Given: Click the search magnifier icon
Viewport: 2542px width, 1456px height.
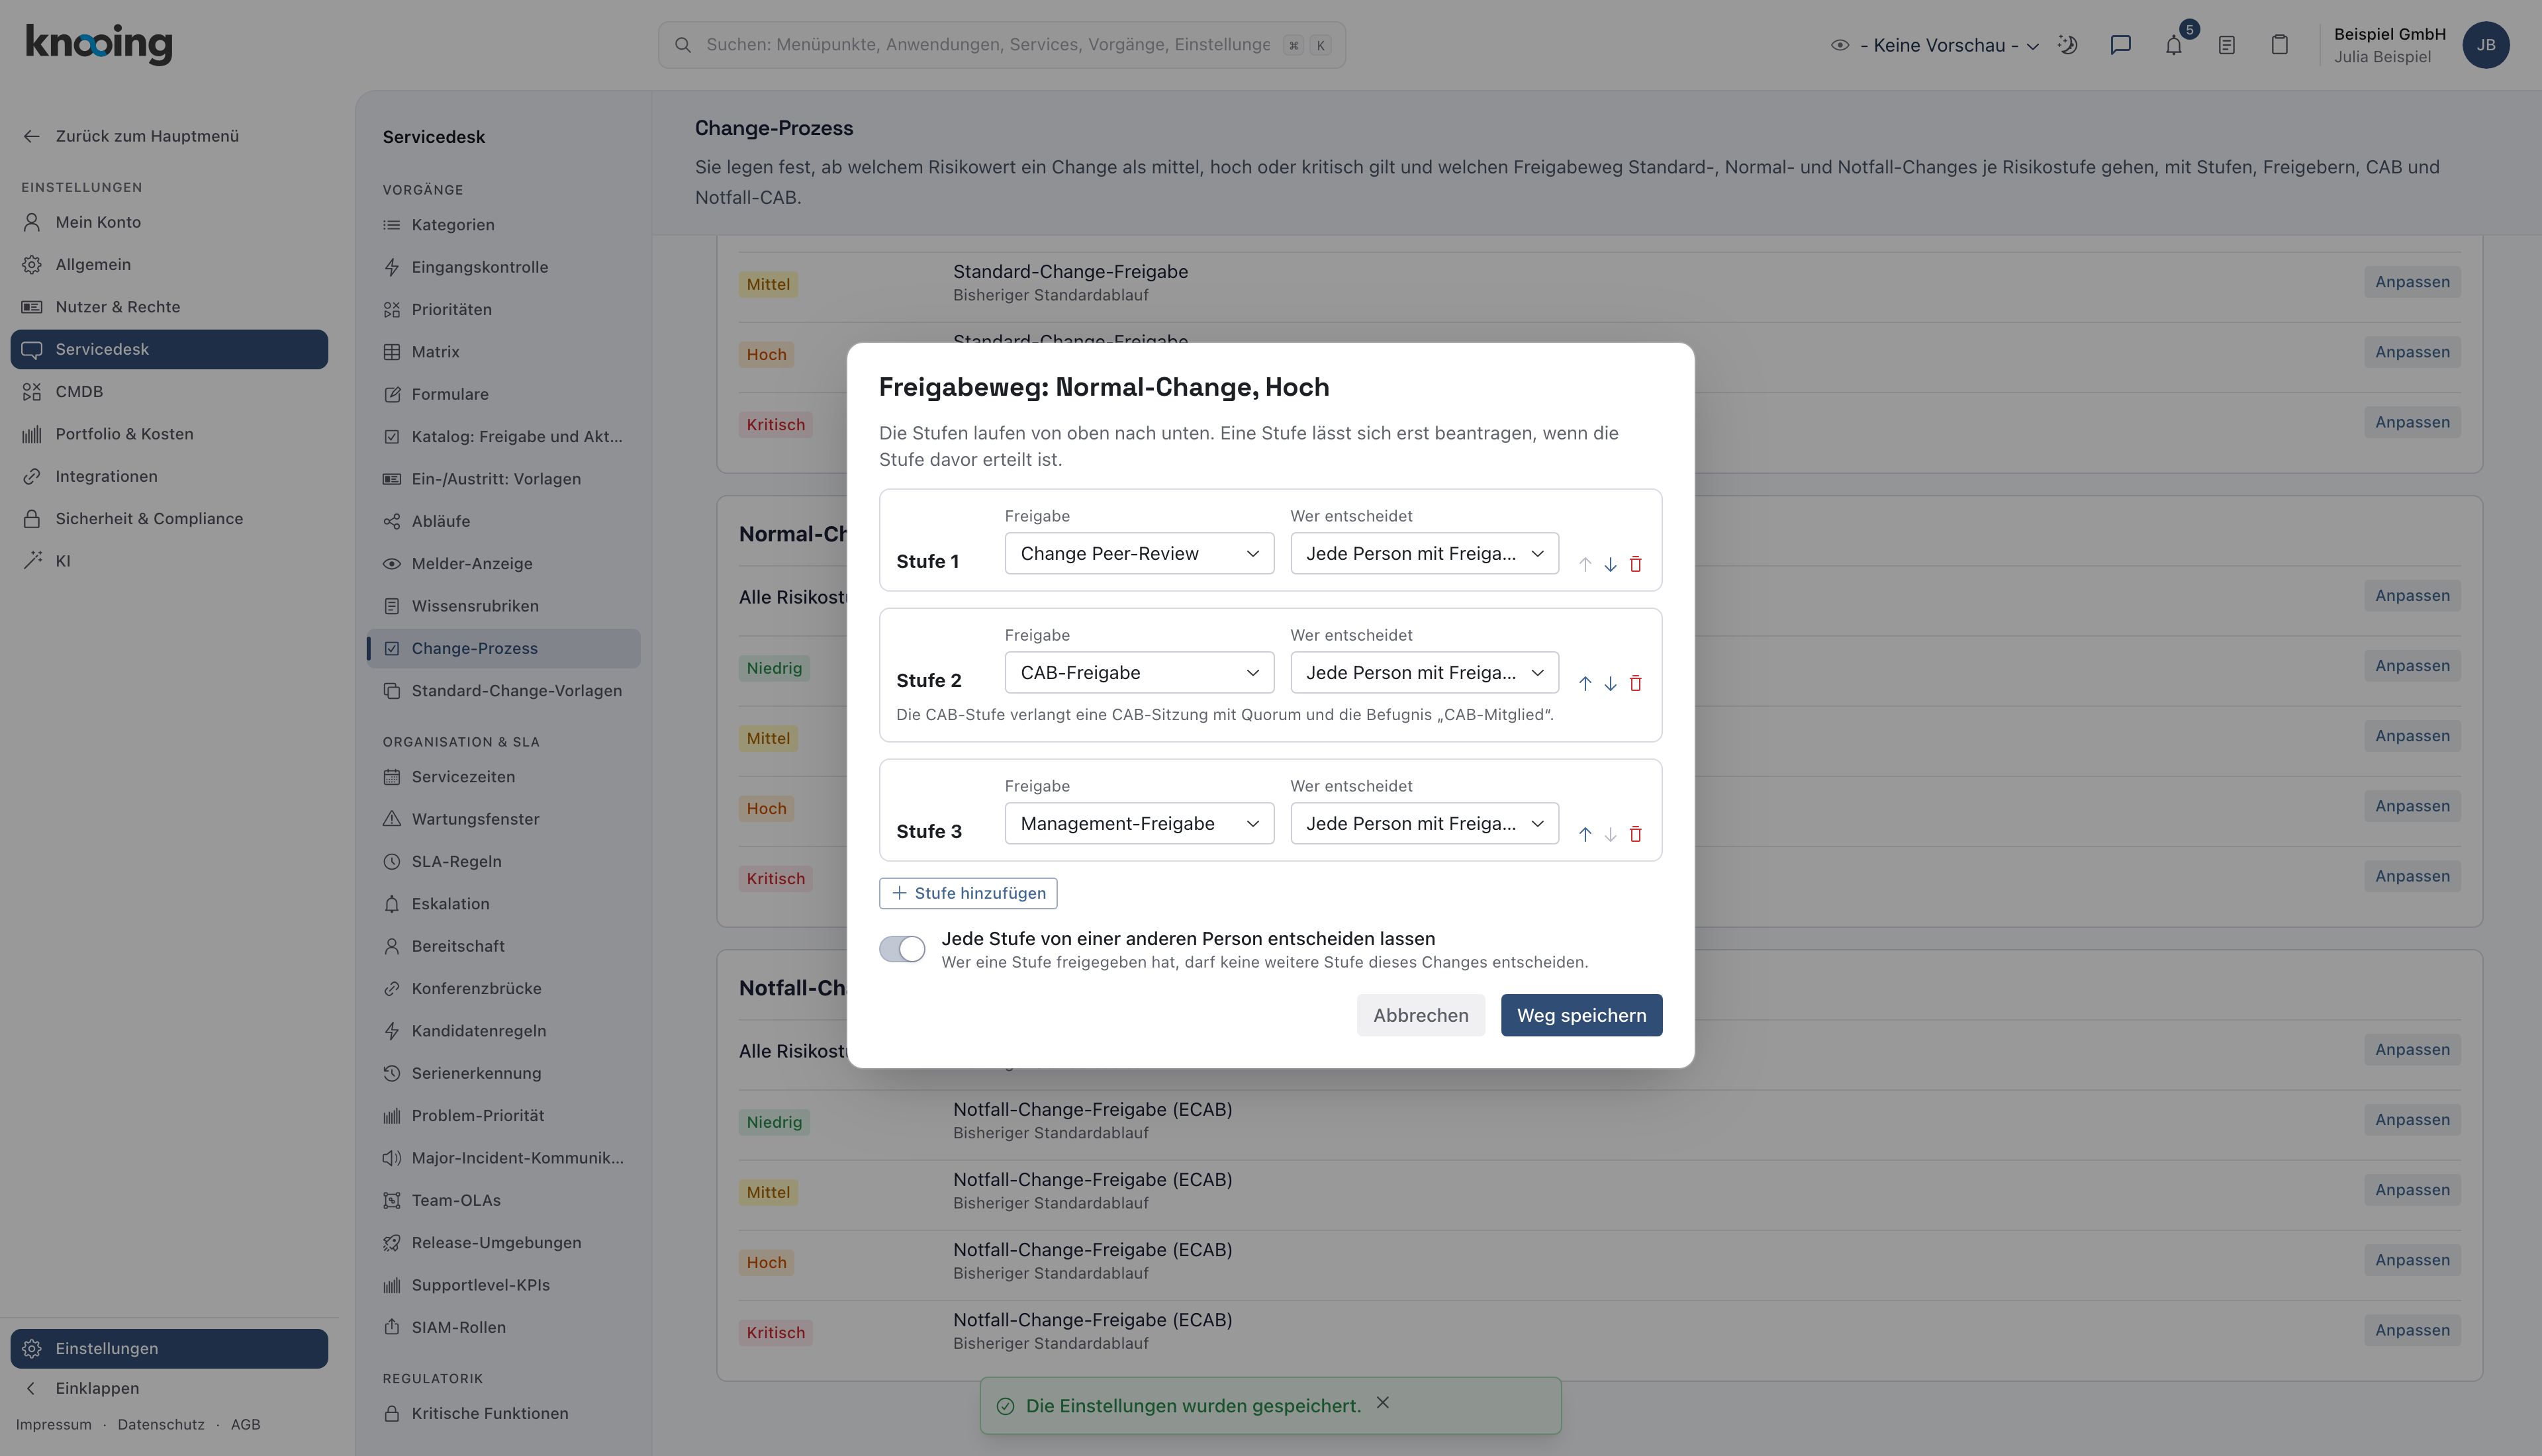Looking at the screenshot, I should pos(683,45).
